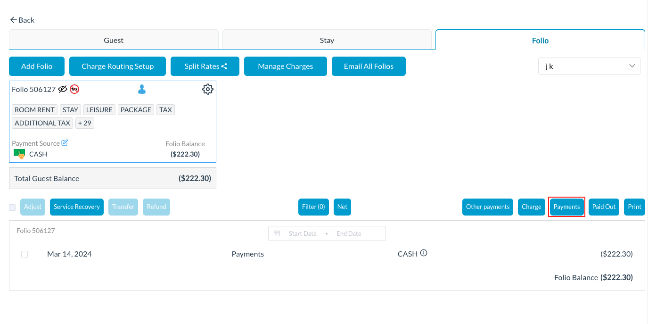
Task: Switch to the Stay tab
Action: click(x=327, y=40)
